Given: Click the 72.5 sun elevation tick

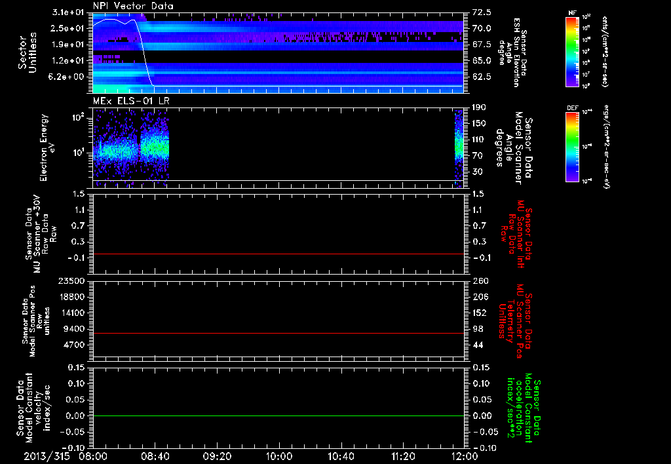Looking at the screenshot, I should coord(482,12).
